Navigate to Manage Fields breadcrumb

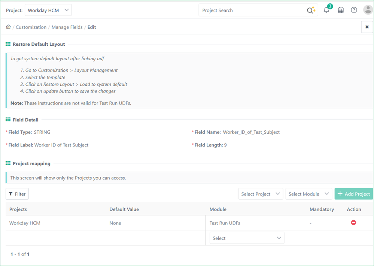[x=67, y=27]
